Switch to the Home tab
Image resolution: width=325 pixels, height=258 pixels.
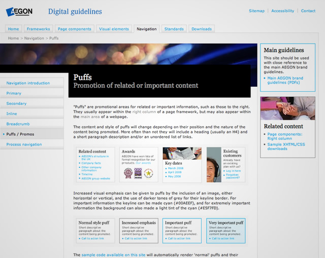coord(13,29)
